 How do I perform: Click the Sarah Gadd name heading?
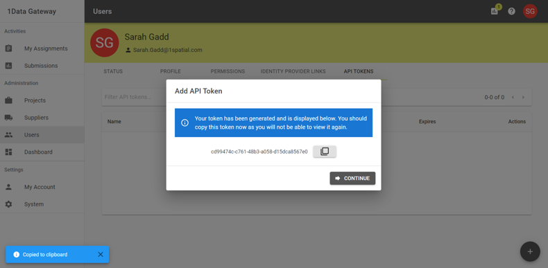point(147,37)
